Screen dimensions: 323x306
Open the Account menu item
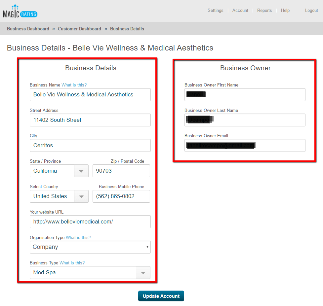[x=240, y=11]
